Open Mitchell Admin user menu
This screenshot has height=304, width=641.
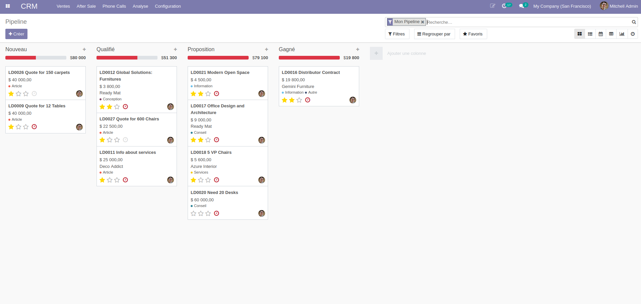pos(619,6)
